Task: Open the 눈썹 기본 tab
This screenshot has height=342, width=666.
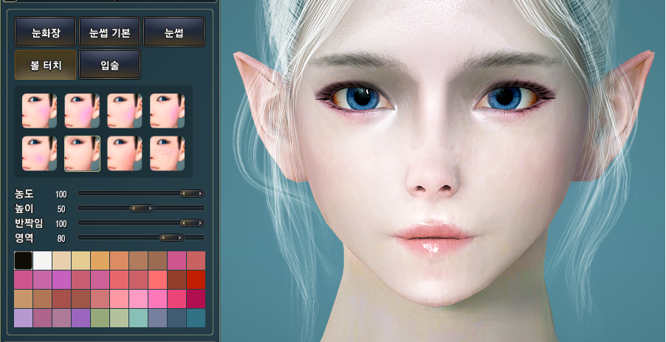Action: [x=109, y=32]
